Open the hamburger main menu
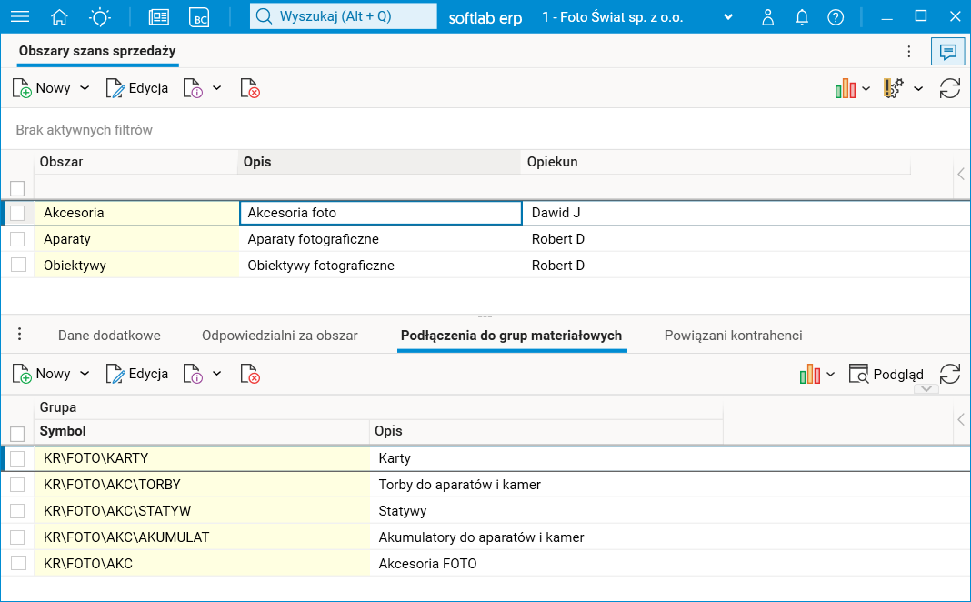Viewport: 971px width, 602px height. pos(19,16)
